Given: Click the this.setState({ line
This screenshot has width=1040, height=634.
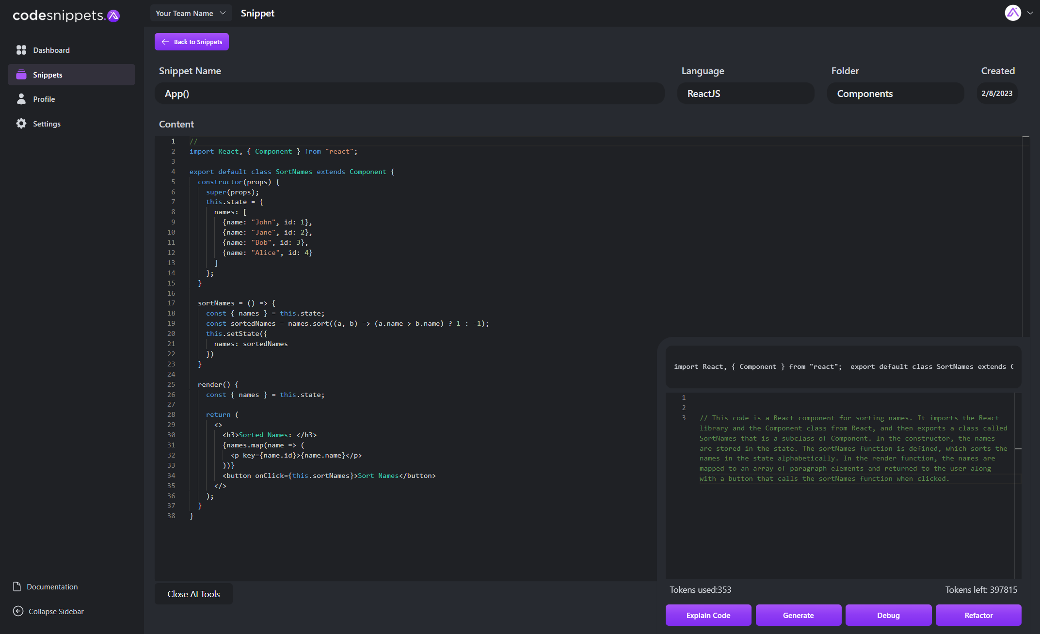Looking at the screenshot, I should tap(236, 333).
